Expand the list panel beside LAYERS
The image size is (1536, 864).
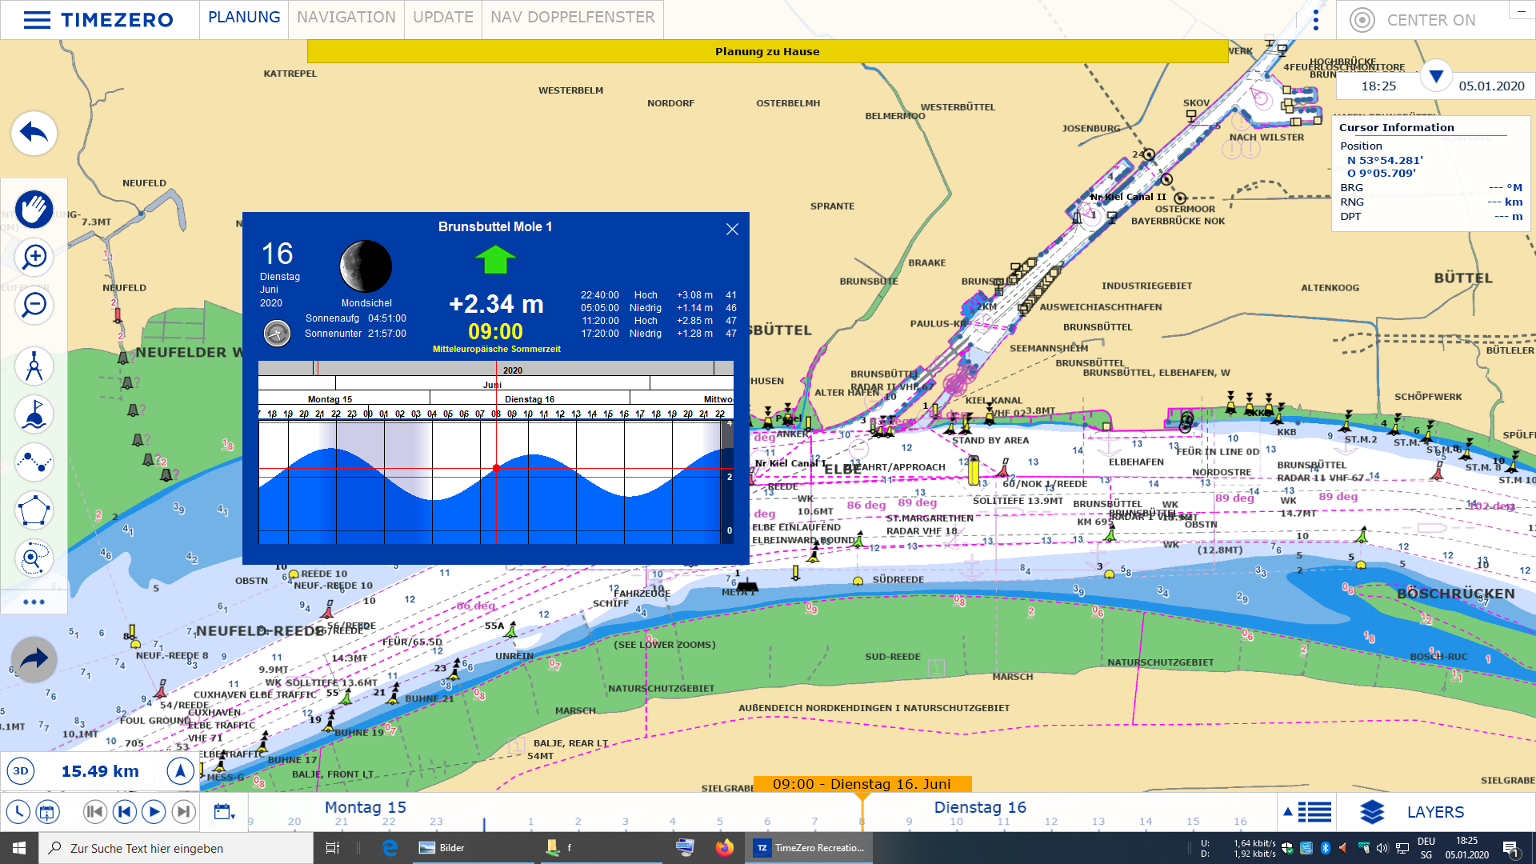(1308, 812)
